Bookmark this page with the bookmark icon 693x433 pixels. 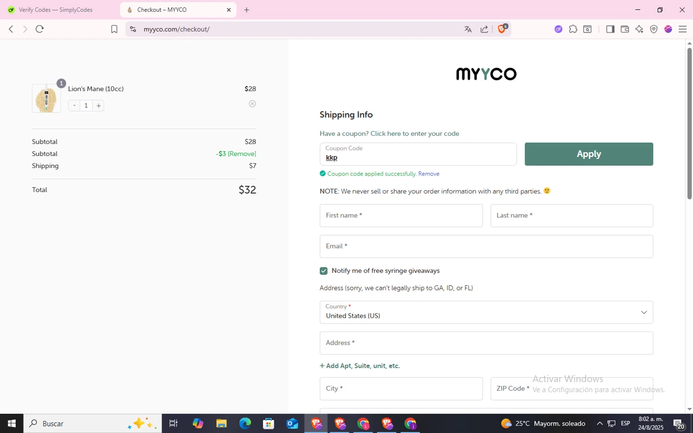click(x=114, y=29)
